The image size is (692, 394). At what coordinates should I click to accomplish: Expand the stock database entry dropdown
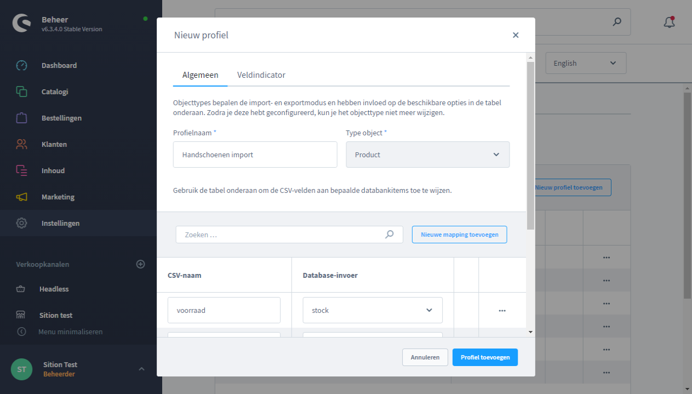tap(373, 310)
